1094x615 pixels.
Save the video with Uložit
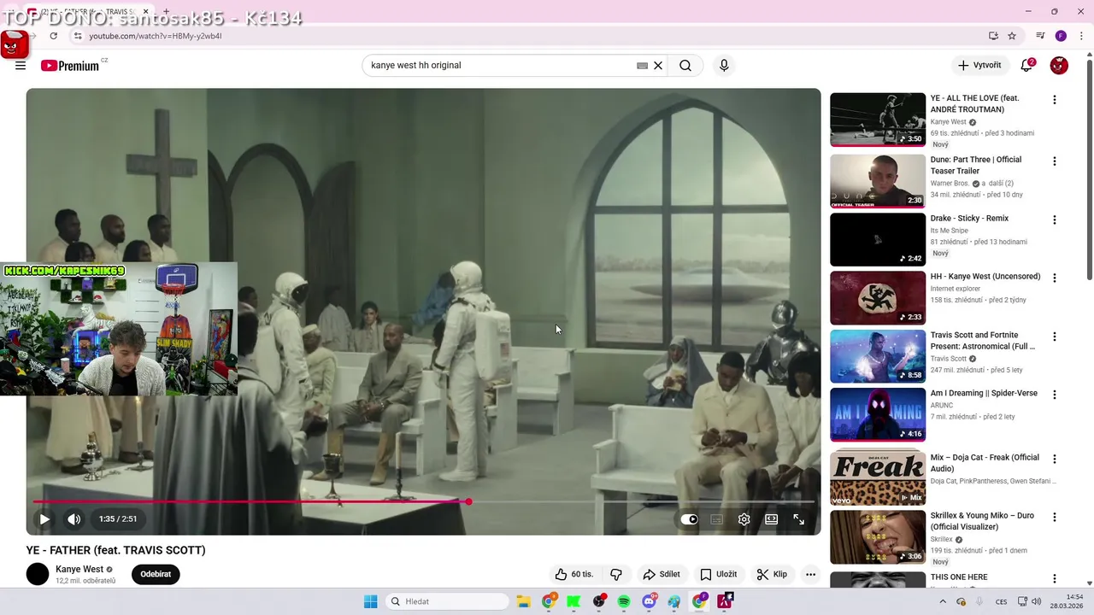tap(719, 575)
